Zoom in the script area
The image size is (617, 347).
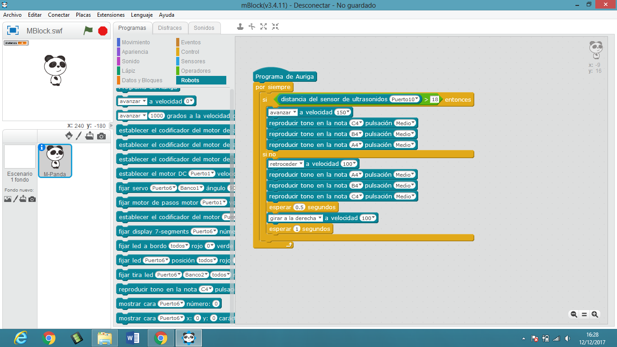pos(595,314)
